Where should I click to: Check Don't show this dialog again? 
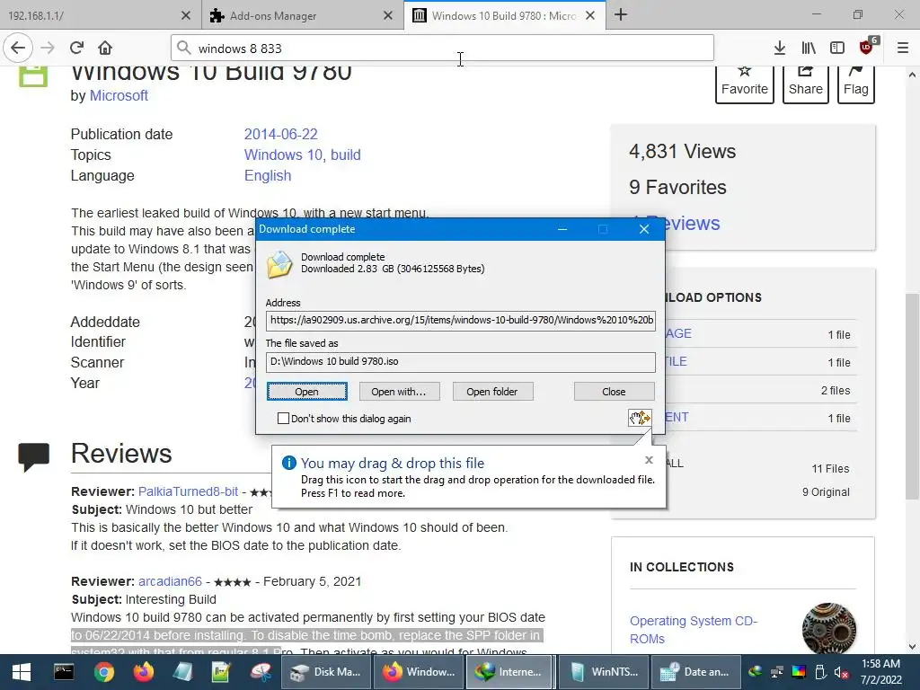pyautogui.click(x=283, y=419)
